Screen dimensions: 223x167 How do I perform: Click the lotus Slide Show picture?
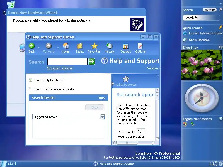201,65
